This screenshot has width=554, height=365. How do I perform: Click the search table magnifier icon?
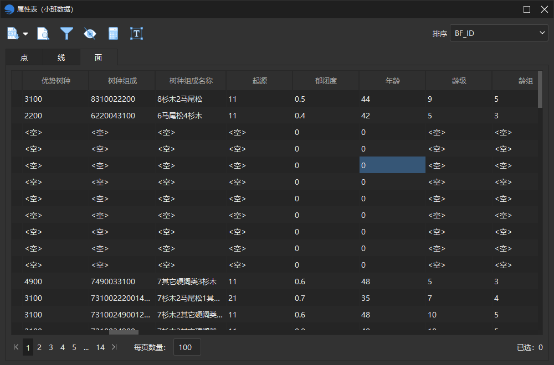(43, 34)
